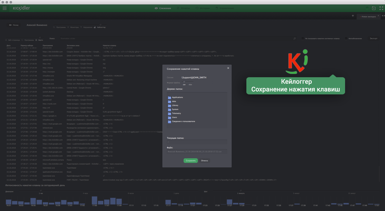385x211 pixels.
Task: Select the Applications folder name in the tree
Action: click(x=177, y=97)
